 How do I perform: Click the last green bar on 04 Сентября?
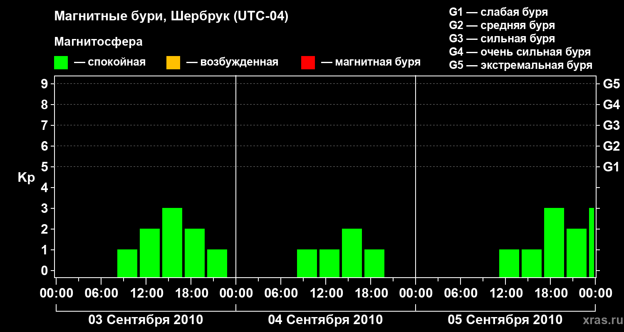374,263
